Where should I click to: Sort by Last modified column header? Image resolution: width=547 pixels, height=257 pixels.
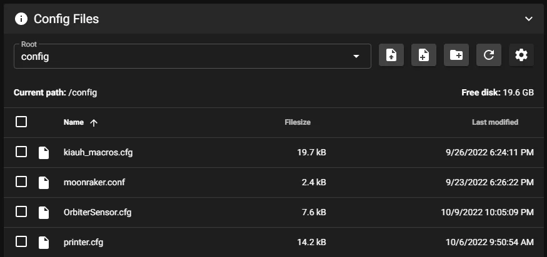[494, 122]
